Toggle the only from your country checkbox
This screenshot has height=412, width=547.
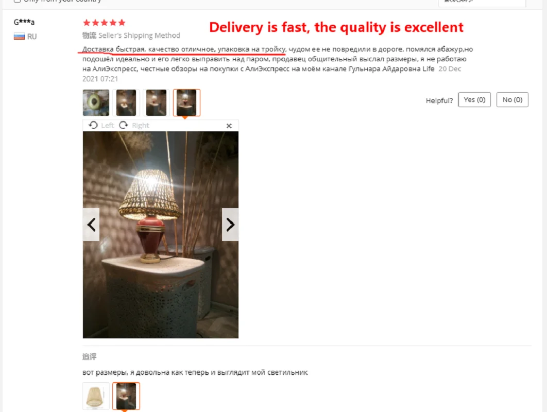coord(17,1)
